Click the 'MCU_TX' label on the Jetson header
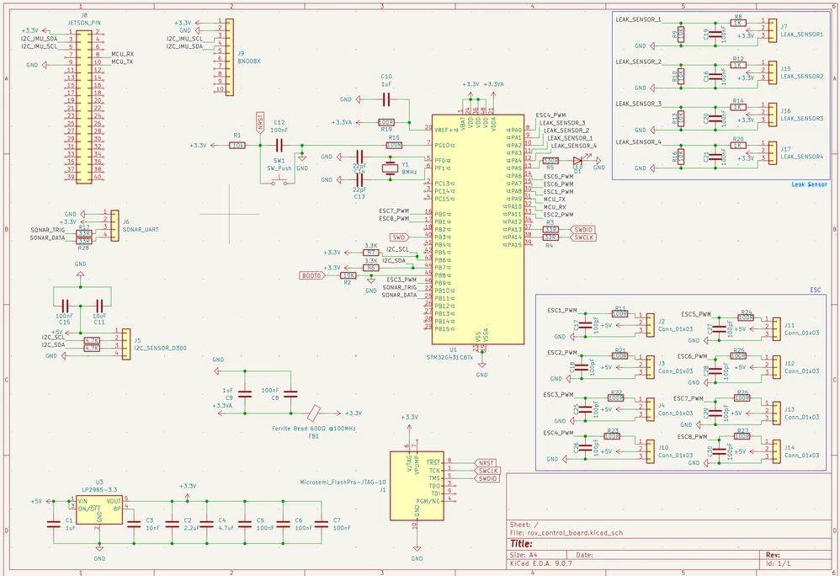This screenshot has width=840, height=576. (123, 61)
